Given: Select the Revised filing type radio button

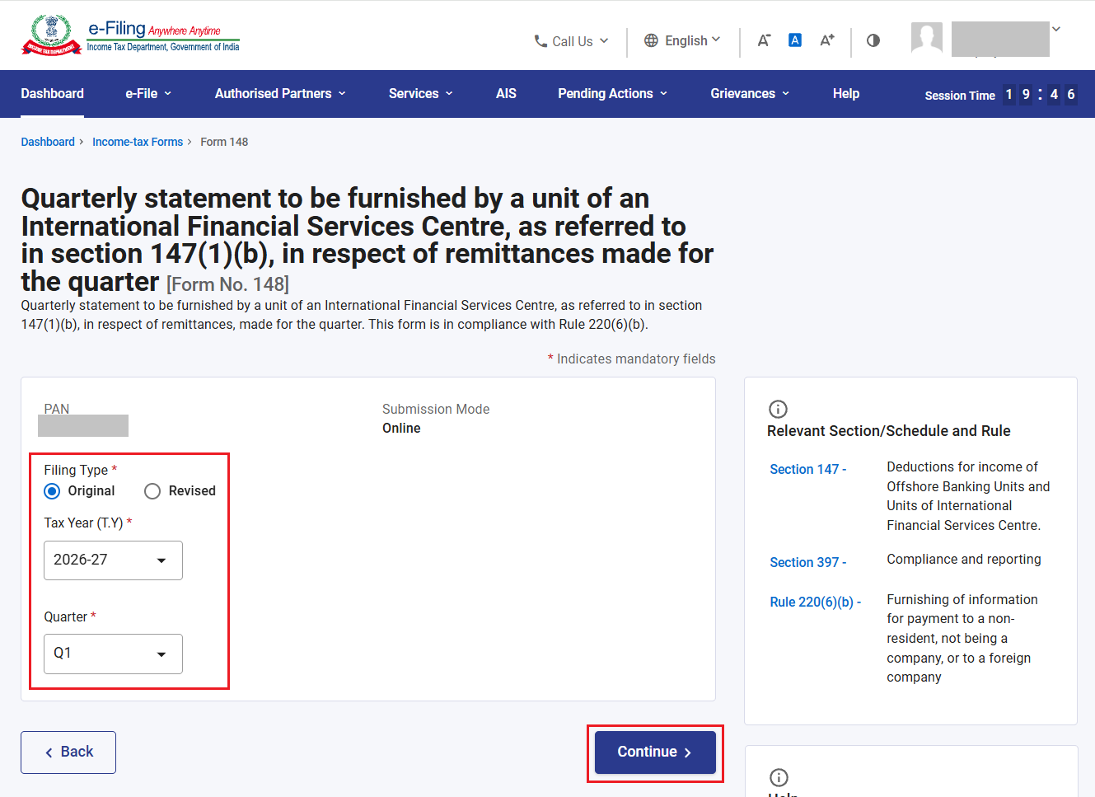Looking at the screenshot, I should click(152, 491).
